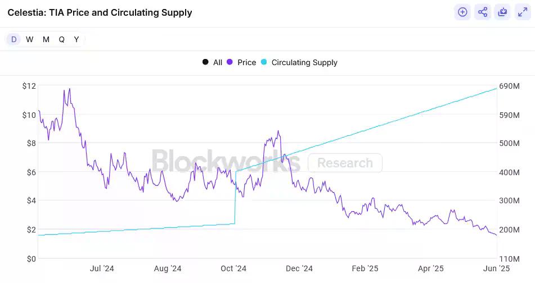Click the 690M right-axis label
535x283 pixels.
tap(509, 86)
